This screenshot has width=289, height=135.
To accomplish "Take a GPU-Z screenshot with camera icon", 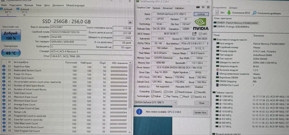I will 198,8.
